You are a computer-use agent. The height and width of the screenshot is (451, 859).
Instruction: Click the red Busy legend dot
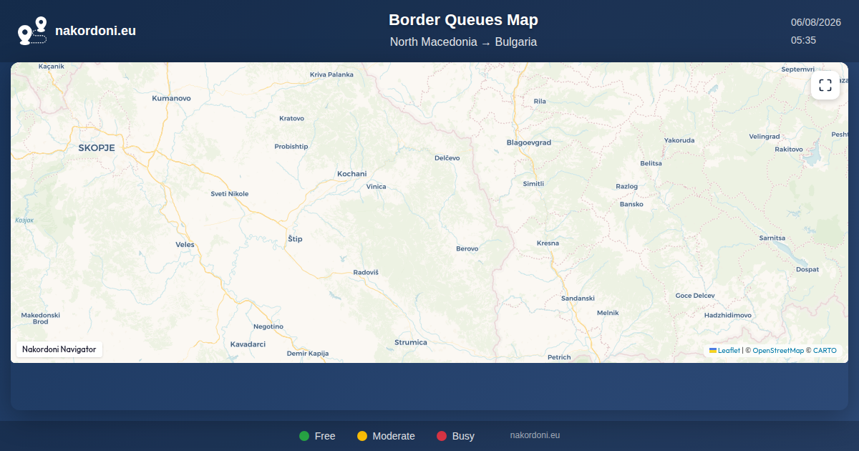(x=442, y=436)
